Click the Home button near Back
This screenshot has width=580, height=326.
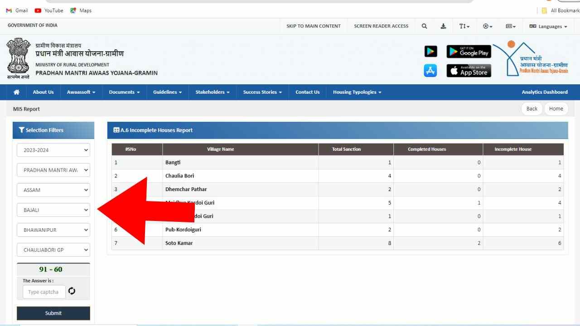pos(556,109)
